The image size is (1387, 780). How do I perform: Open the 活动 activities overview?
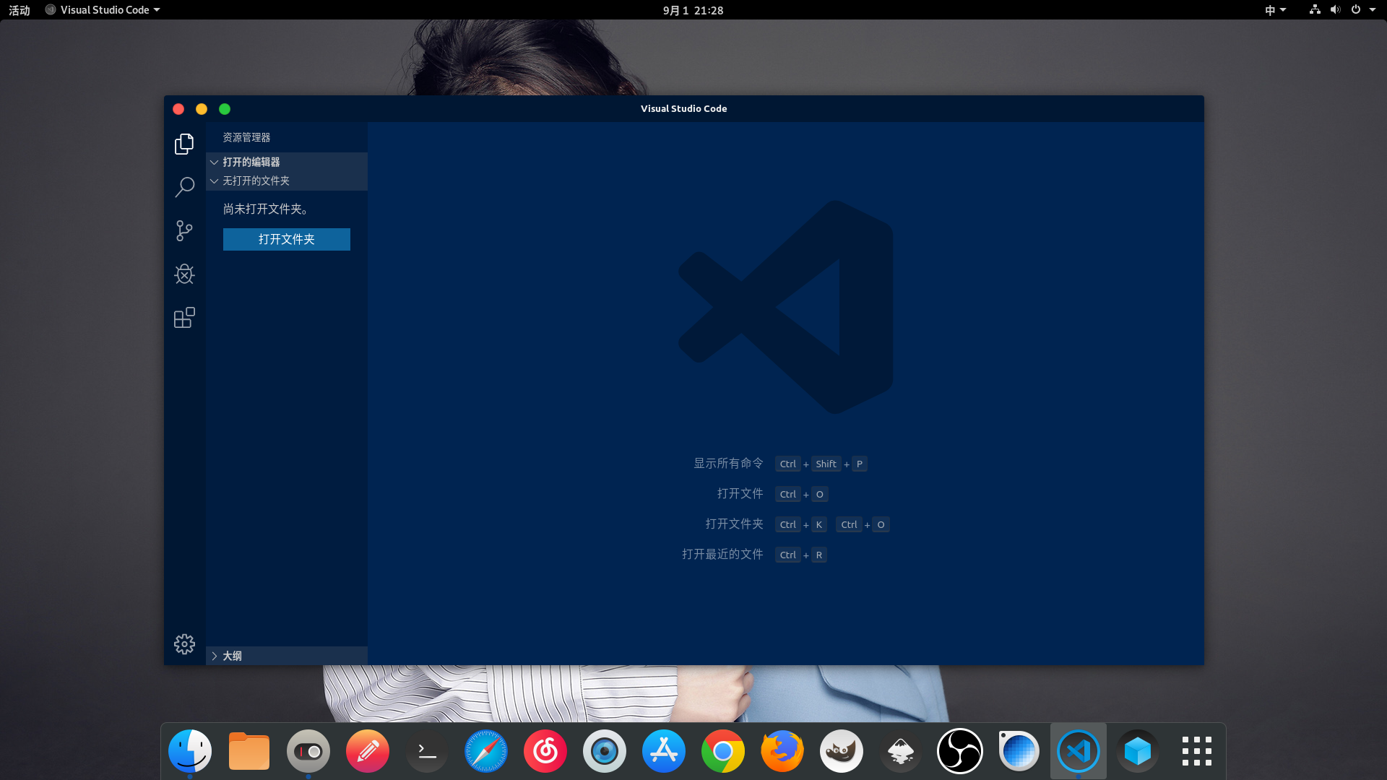(x=20, y=10)
